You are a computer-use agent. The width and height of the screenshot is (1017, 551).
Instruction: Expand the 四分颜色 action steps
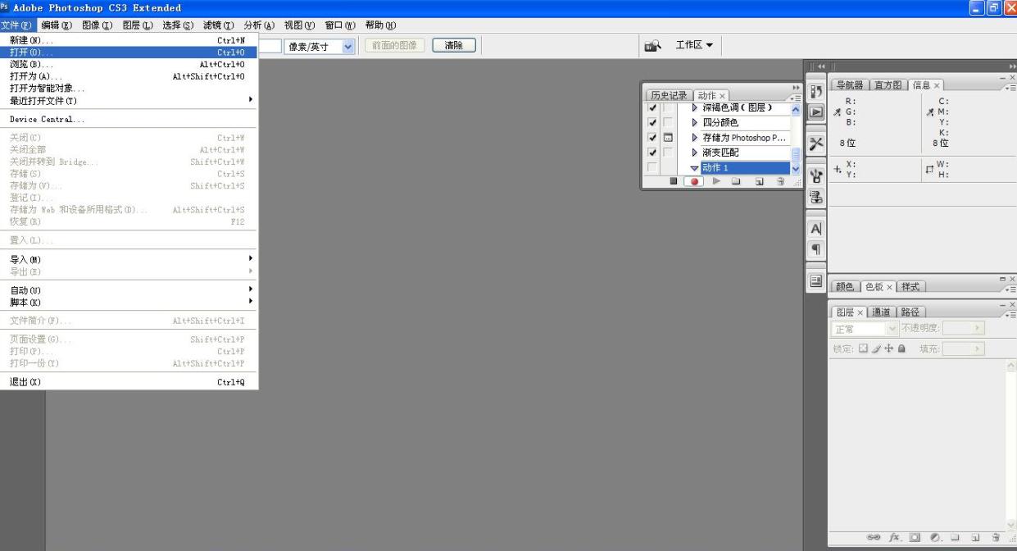coord(696,123)
